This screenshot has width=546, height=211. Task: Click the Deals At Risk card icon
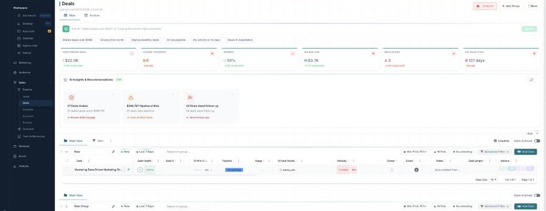453,53
